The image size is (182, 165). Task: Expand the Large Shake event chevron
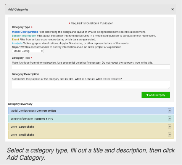(x=169, y=127)
